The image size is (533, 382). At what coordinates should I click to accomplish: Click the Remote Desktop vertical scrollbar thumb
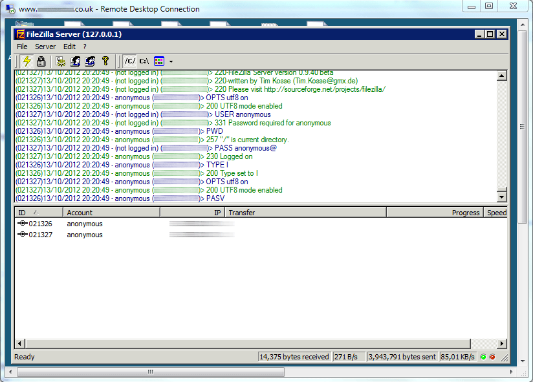coord(523,127)
